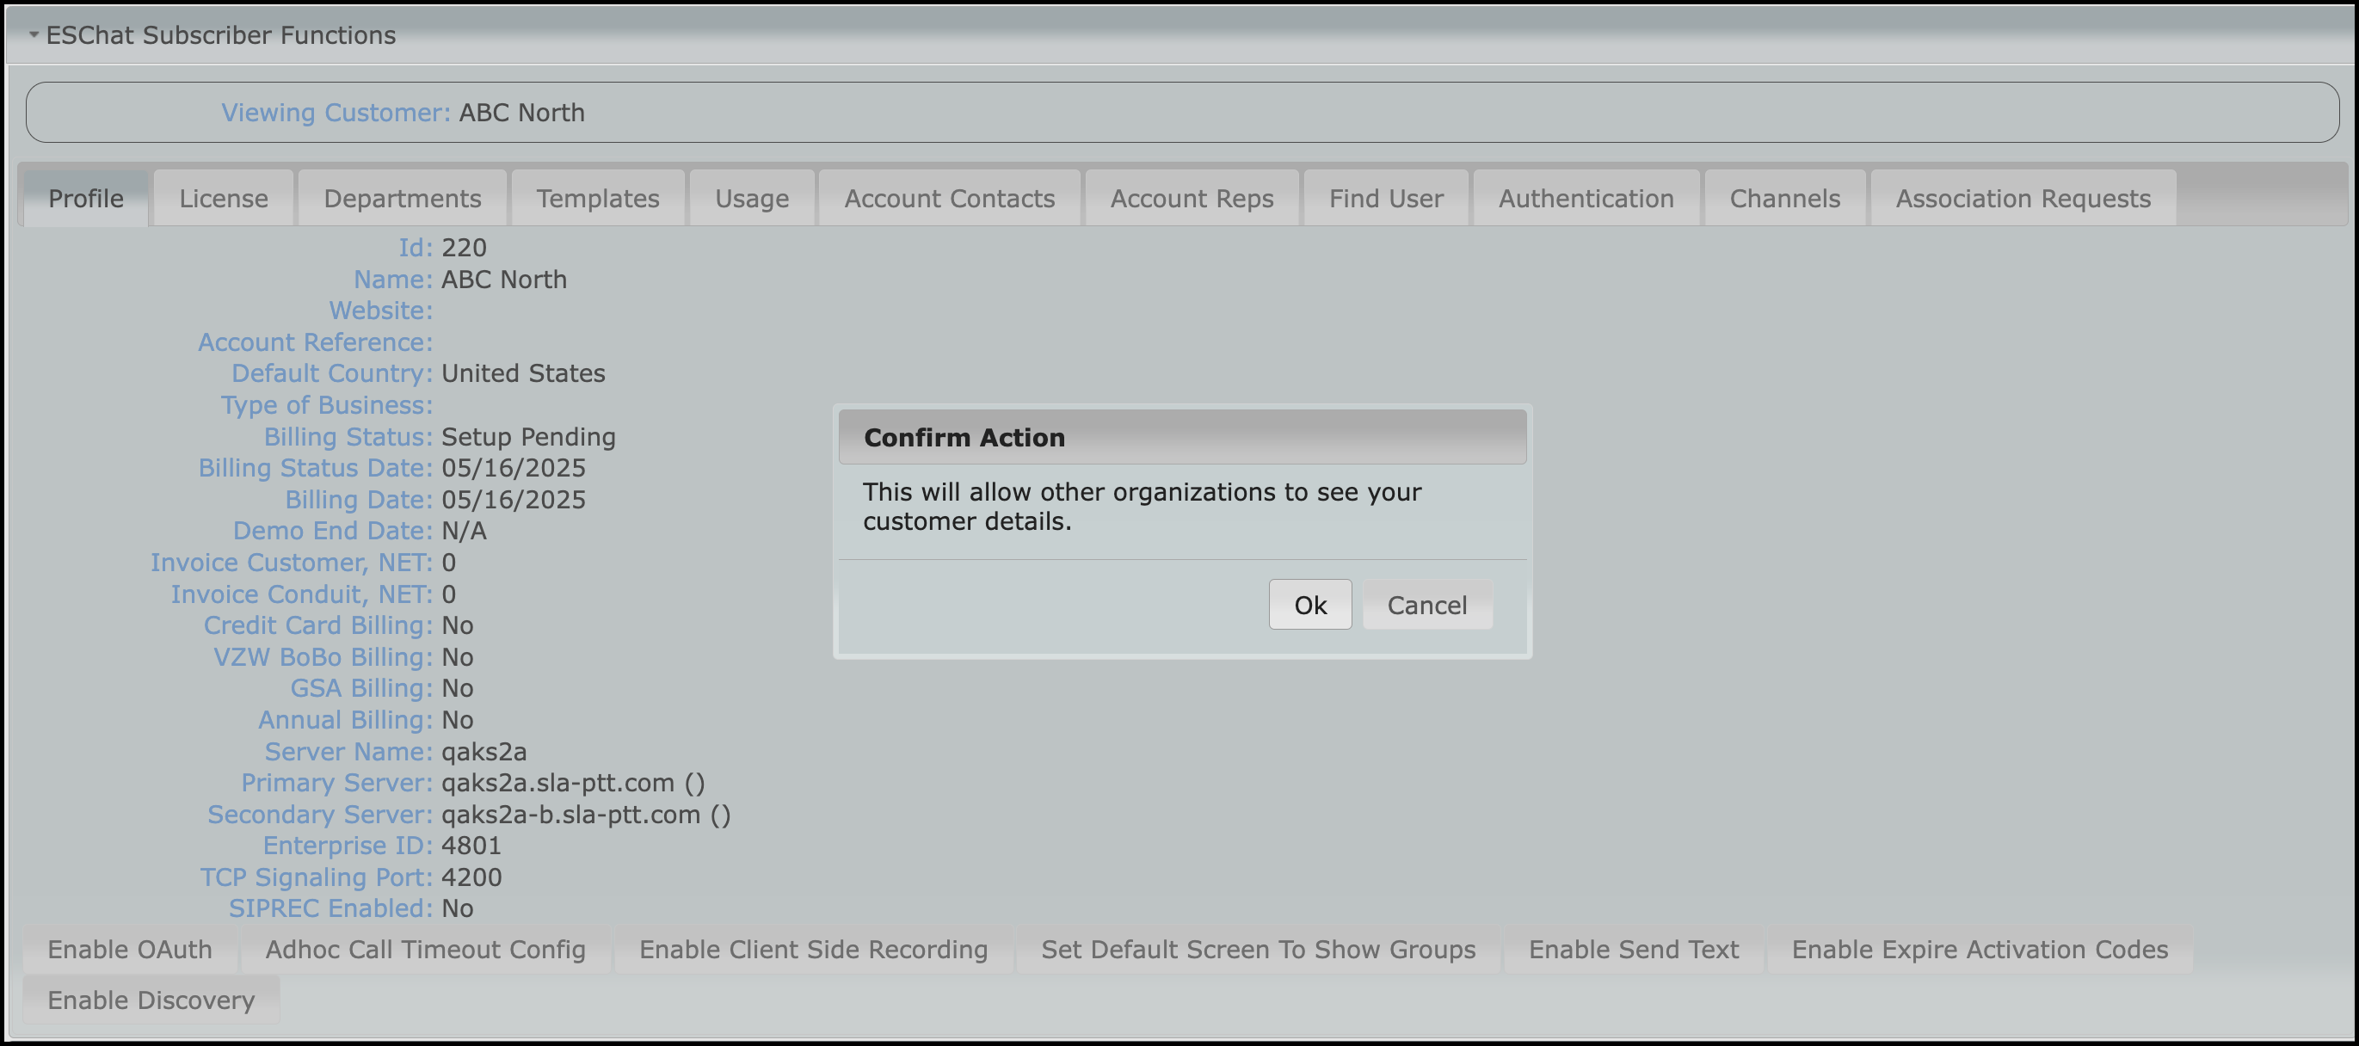Screen dimensions: 2359x1046
Task: Click the GSA Billing value No
Action: [458, 688]
